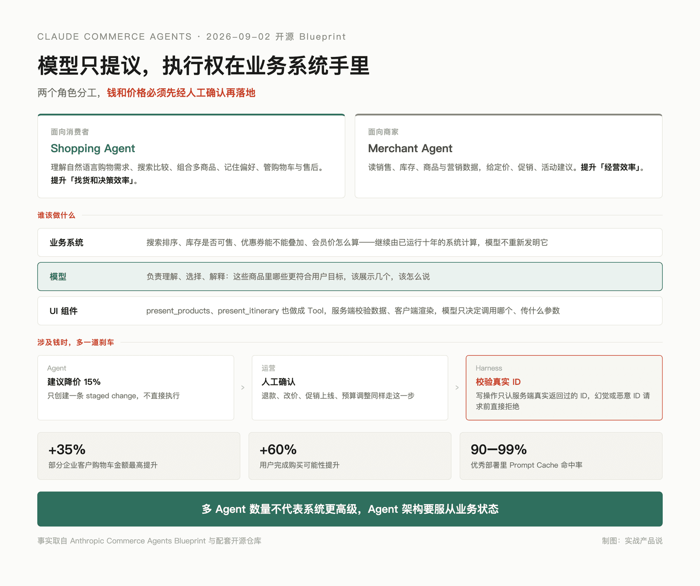Click the step title '建议降价 15%'
This screenshot has width=700, height=586.
[74, 382]
